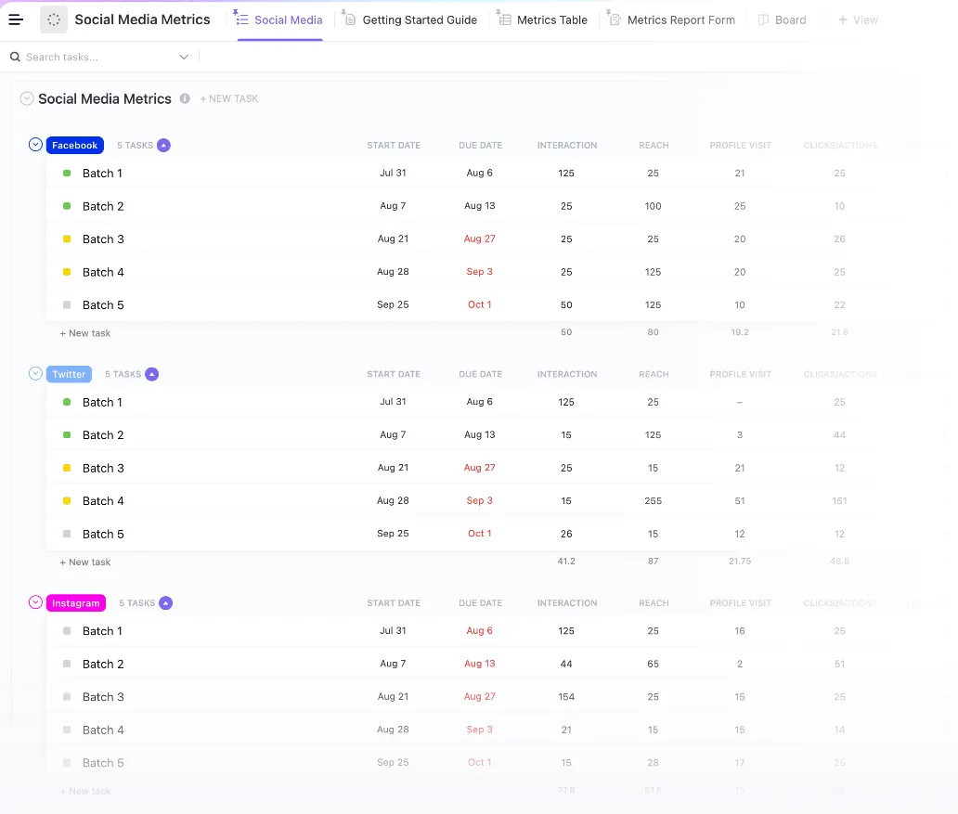Click the Board view icon
Image resolution: width=958 pixels, height=814 pixels.
pyautogui.click(x=763, y=19)
